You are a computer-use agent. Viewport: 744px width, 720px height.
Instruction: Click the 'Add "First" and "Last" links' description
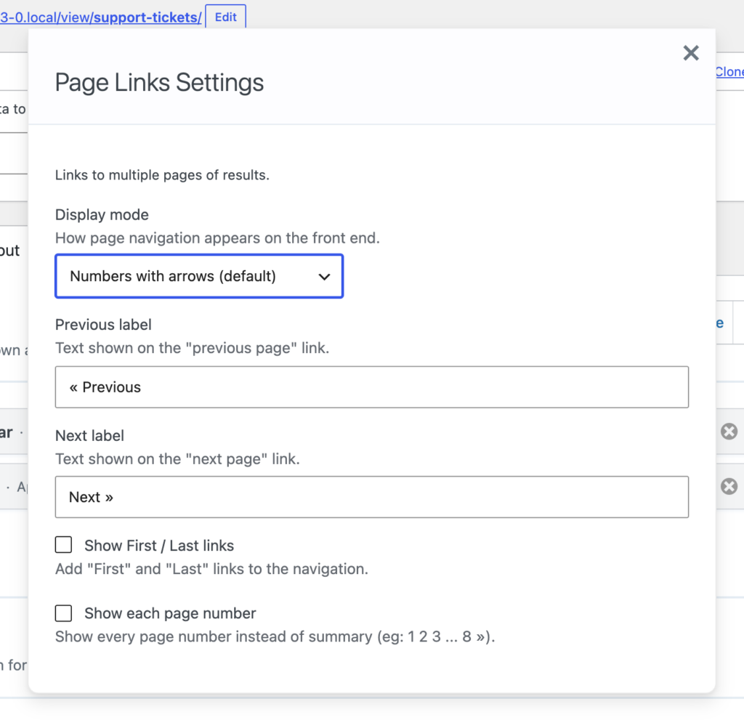(x=211, y=569)
